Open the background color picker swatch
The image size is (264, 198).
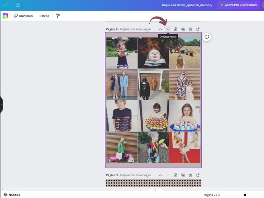click(5, 16)
